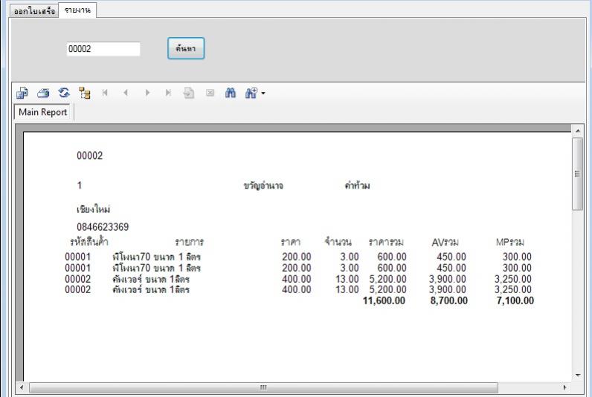Click the AVรวม column header
The height and width of the screenshot is (397, 592).
point(445,242)
